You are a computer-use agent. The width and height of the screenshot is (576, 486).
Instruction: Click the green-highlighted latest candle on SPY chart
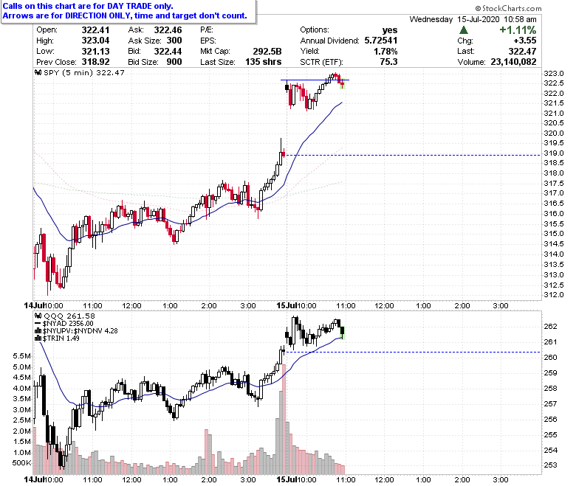tap(343, 85)
